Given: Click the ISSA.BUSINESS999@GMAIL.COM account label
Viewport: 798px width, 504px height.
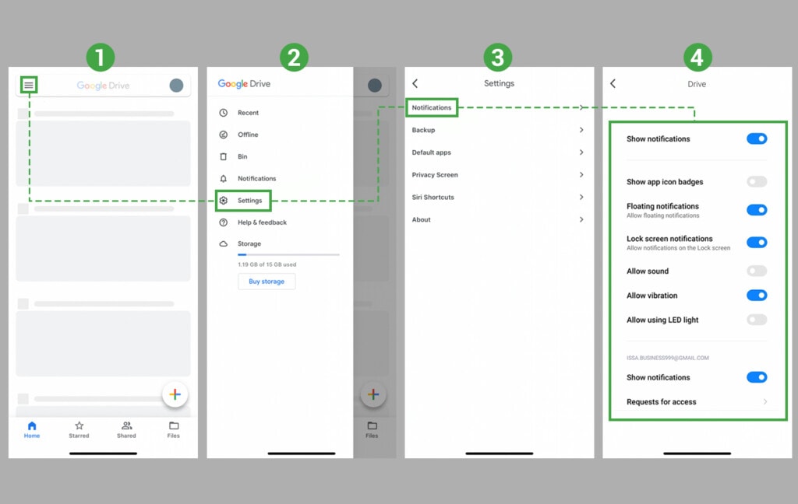Looking at the screenshot, I should click(x=668, y=359).
